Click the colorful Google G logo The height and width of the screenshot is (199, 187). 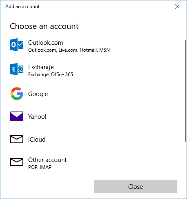coord(17,94)
